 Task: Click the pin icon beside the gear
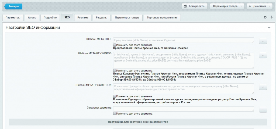[x=272, y=17]
